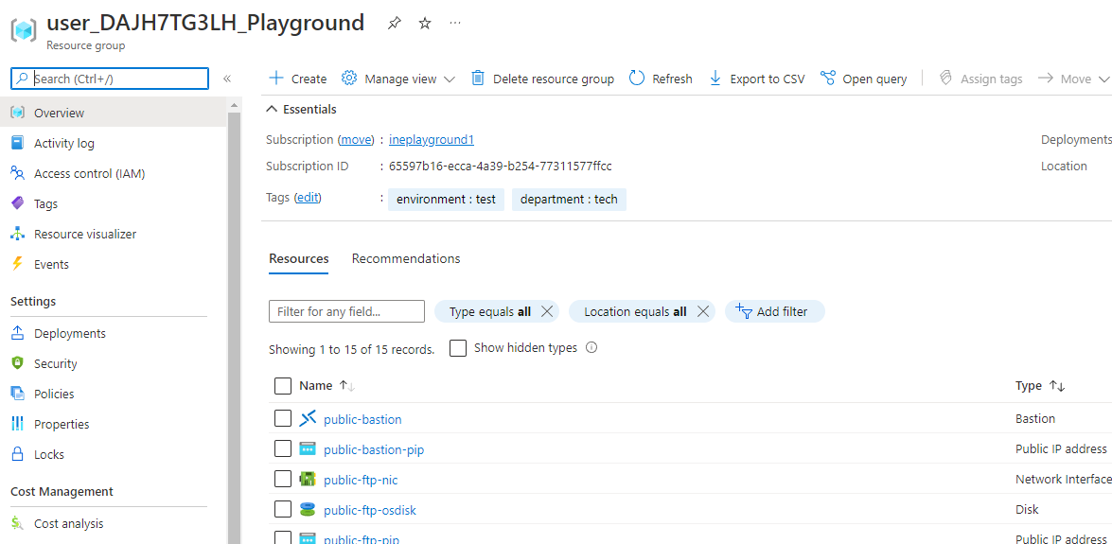1112x544 pixels.
Task: Collapse the left sidebar menu
Action: (227, 79)
